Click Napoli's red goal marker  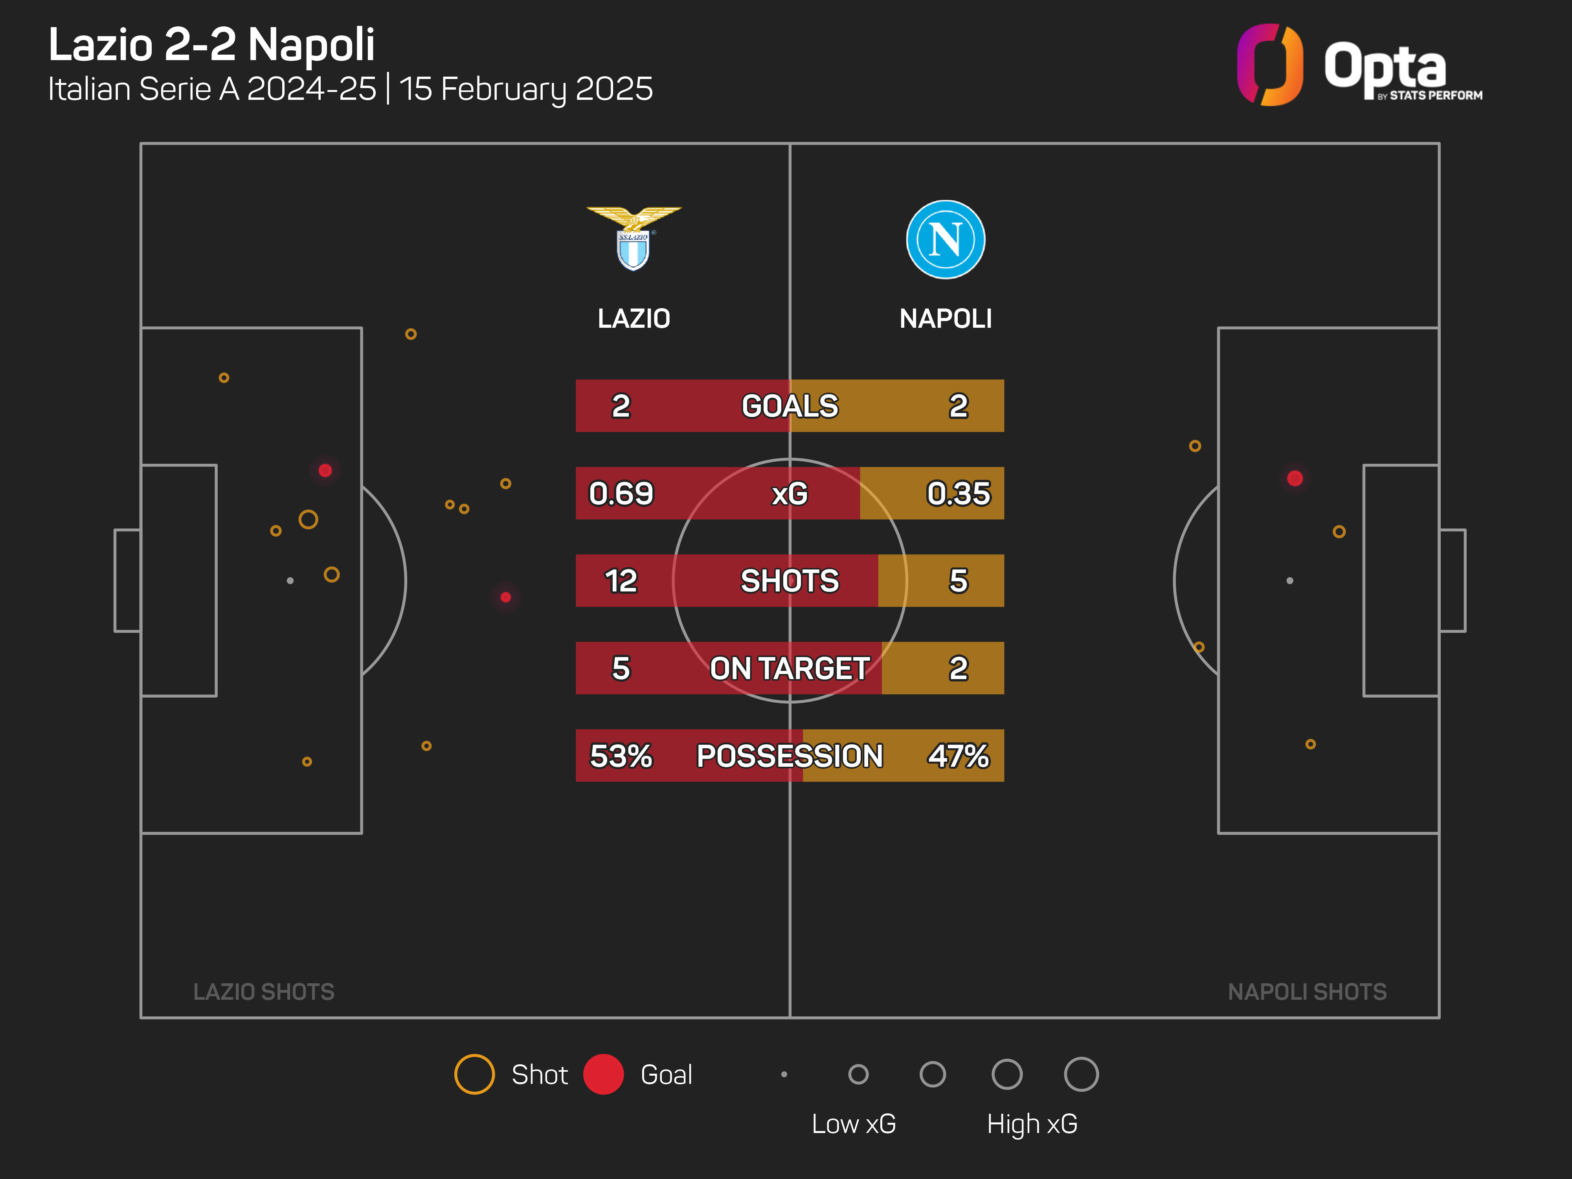1295,478
